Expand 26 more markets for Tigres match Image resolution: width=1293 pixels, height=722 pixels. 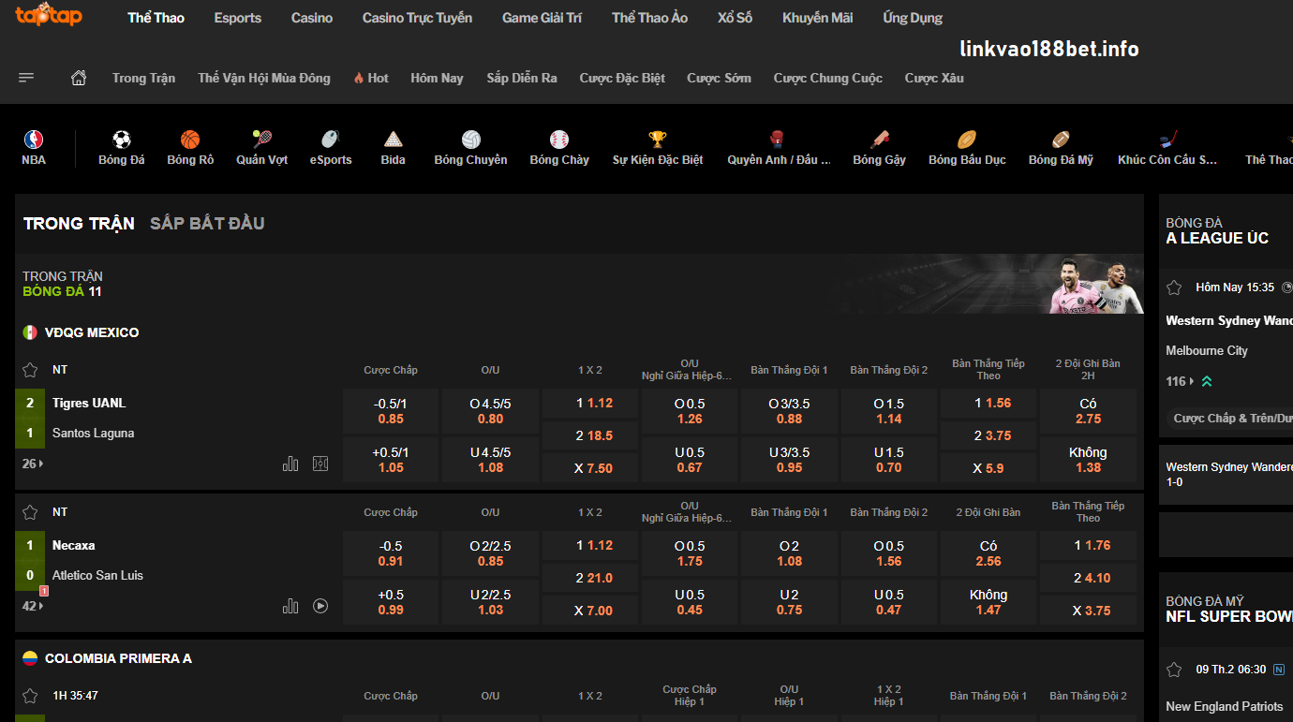(33, 464)
